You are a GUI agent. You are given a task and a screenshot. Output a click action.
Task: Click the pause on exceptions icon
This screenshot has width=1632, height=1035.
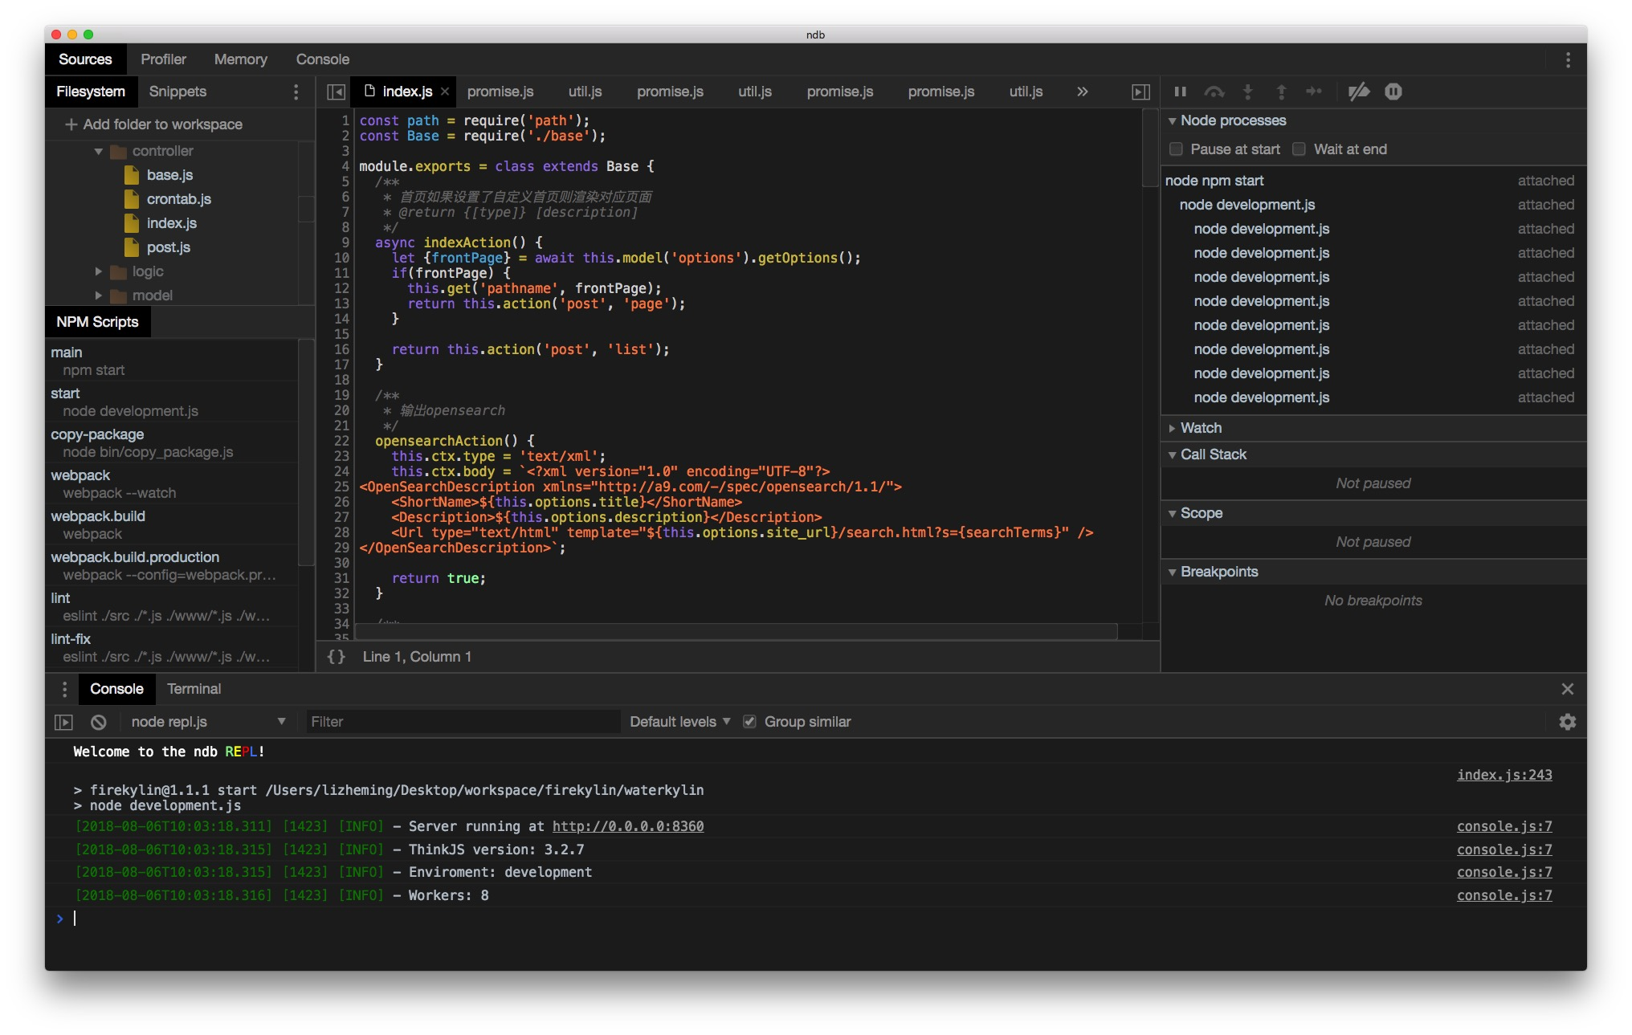click(1393, 92)
